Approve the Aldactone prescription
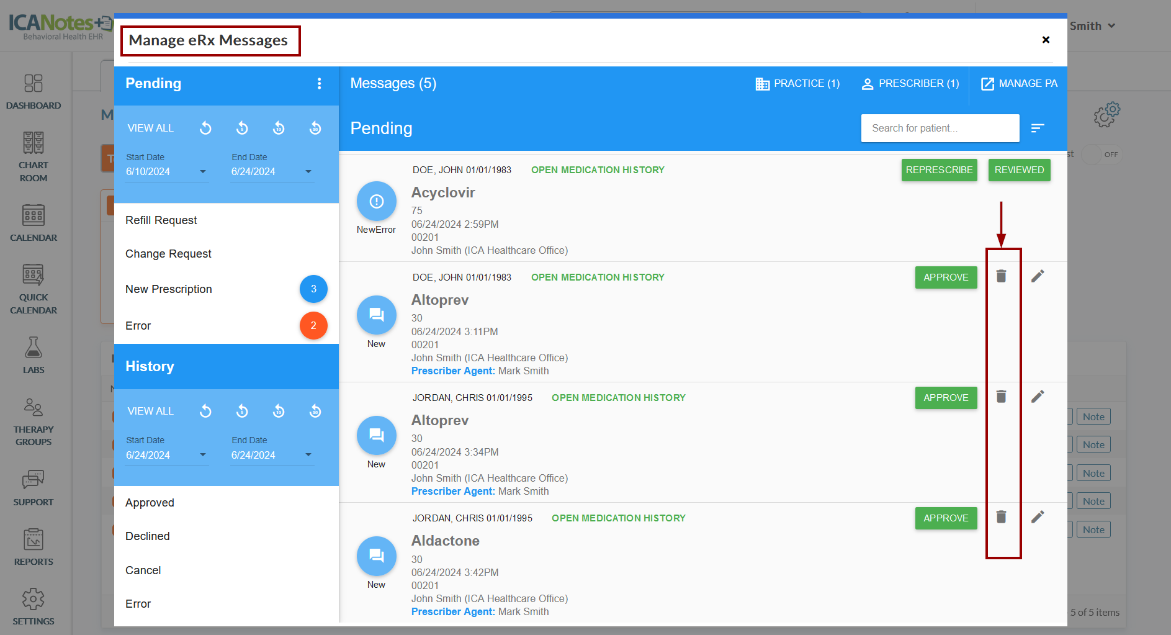Image resolution: width=1171 pixels, height=635 pixels. (x=945, y=518)
